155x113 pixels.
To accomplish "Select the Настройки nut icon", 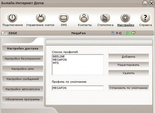I will [125, 18].
